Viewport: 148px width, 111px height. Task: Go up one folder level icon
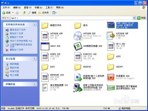[x=24, y=13]
